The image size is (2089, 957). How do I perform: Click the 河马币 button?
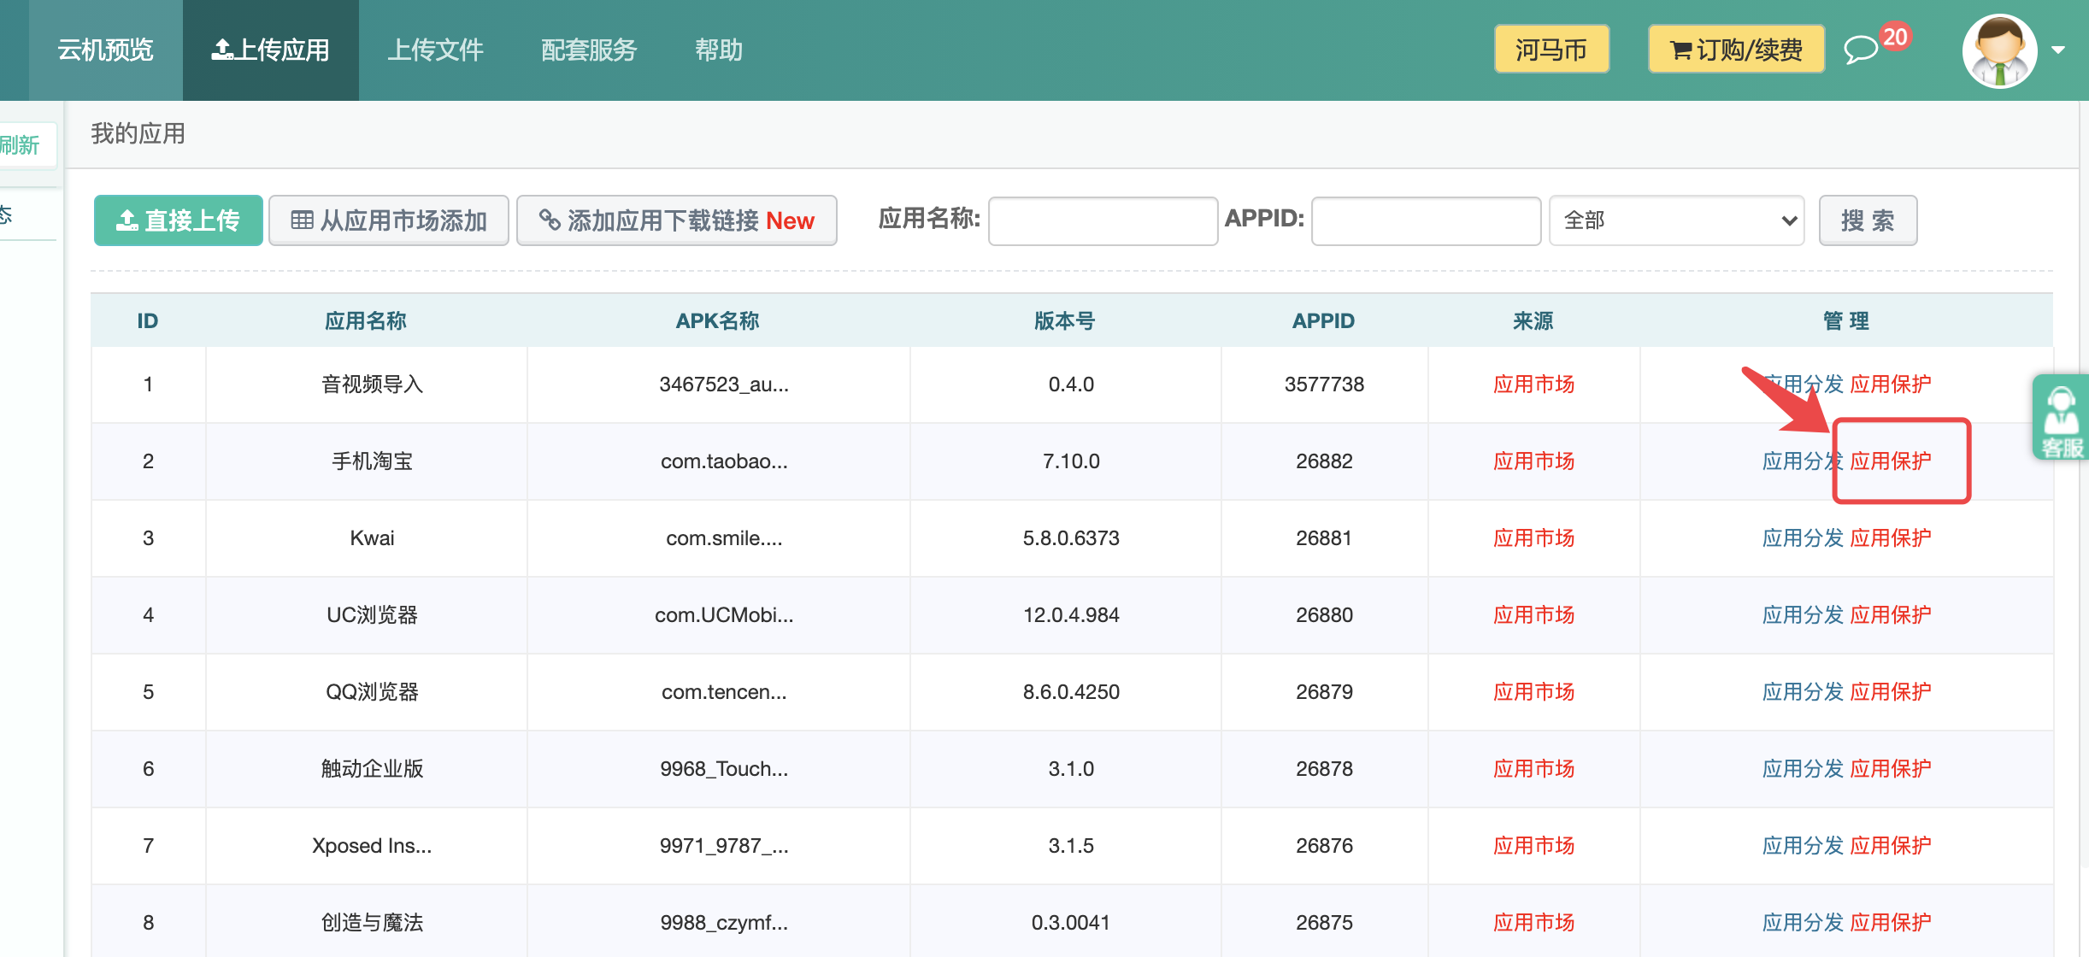pyautogui.click(x=1551, y=50)
